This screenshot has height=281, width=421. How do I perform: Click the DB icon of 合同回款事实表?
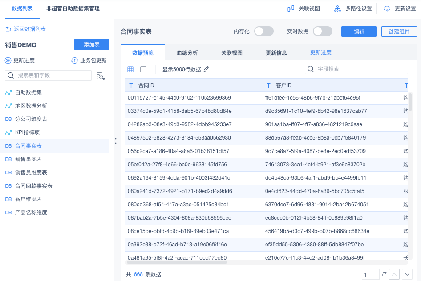pyautogui.click(x=8, y=186)
